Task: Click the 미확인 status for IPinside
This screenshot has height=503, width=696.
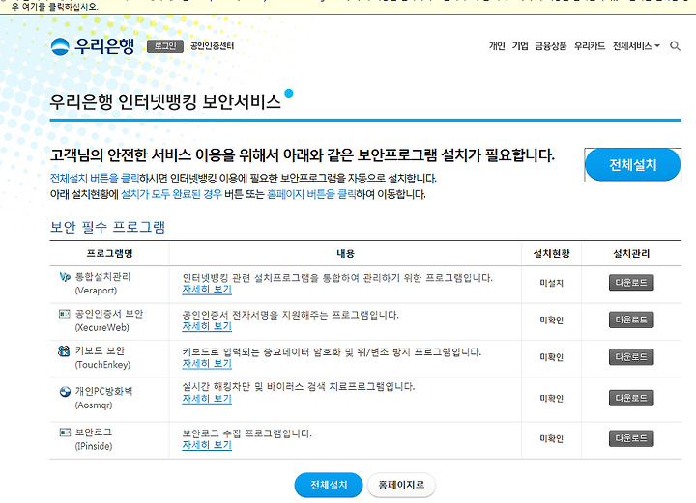Action: pos(551,438)
